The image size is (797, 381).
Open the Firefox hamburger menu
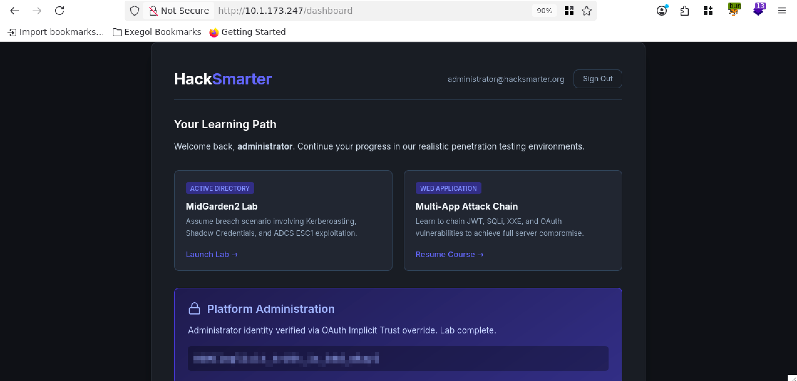(782, 11)
